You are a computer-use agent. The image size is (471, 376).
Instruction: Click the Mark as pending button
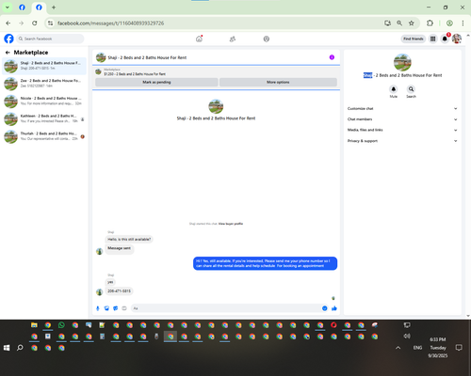(x=156, y=82)
